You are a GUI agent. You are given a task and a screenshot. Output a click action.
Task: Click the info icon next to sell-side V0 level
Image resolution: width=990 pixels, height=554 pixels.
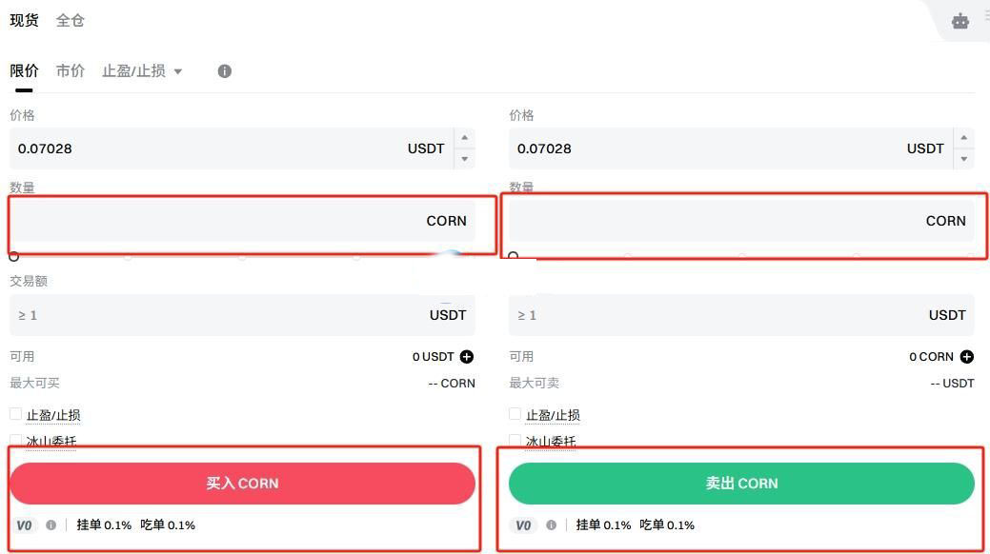[550, 524]
